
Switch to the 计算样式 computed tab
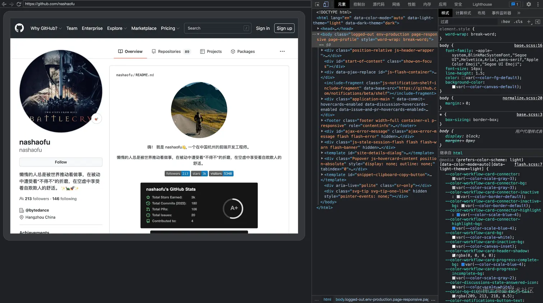pyautogui.click(x=463, y=13)
